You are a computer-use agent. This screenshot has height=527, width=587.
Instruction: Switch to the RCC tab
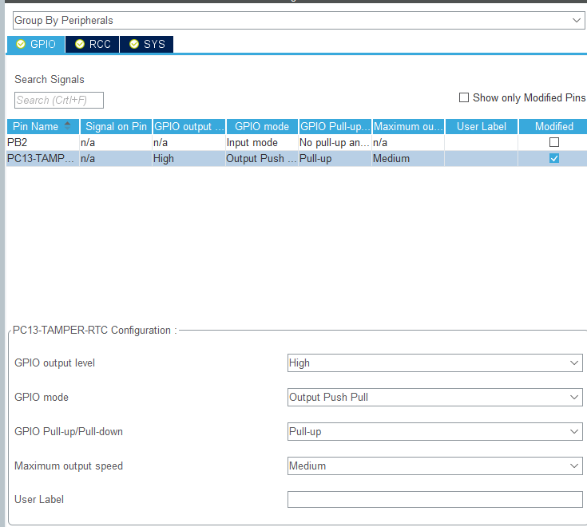coord(93,44)
